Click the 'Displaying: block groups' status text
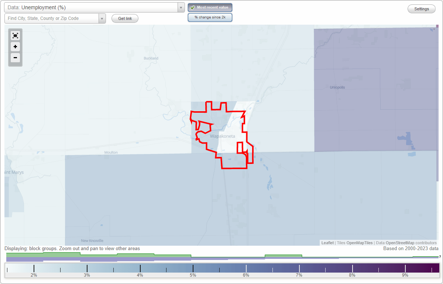 point(72,249)
